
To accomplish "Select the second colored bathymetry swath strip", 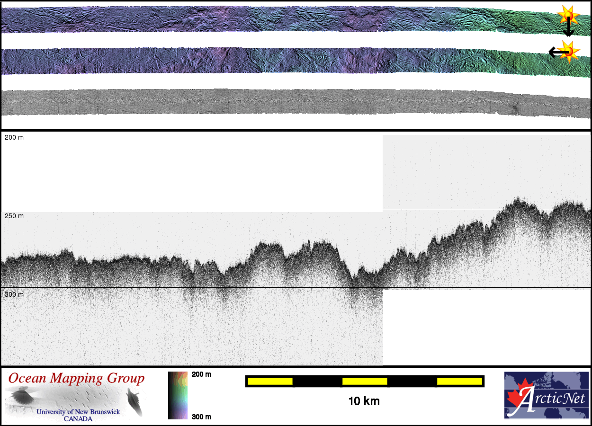I will tap(284, 61).
